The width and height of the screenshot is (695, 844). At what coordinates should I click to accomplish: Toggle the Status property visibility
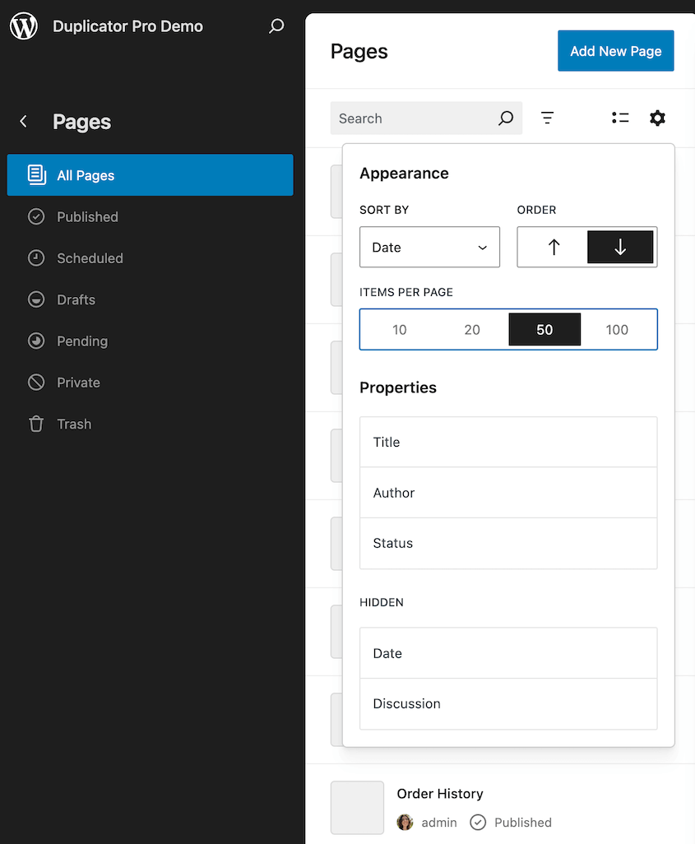click(x=508, y=543)
